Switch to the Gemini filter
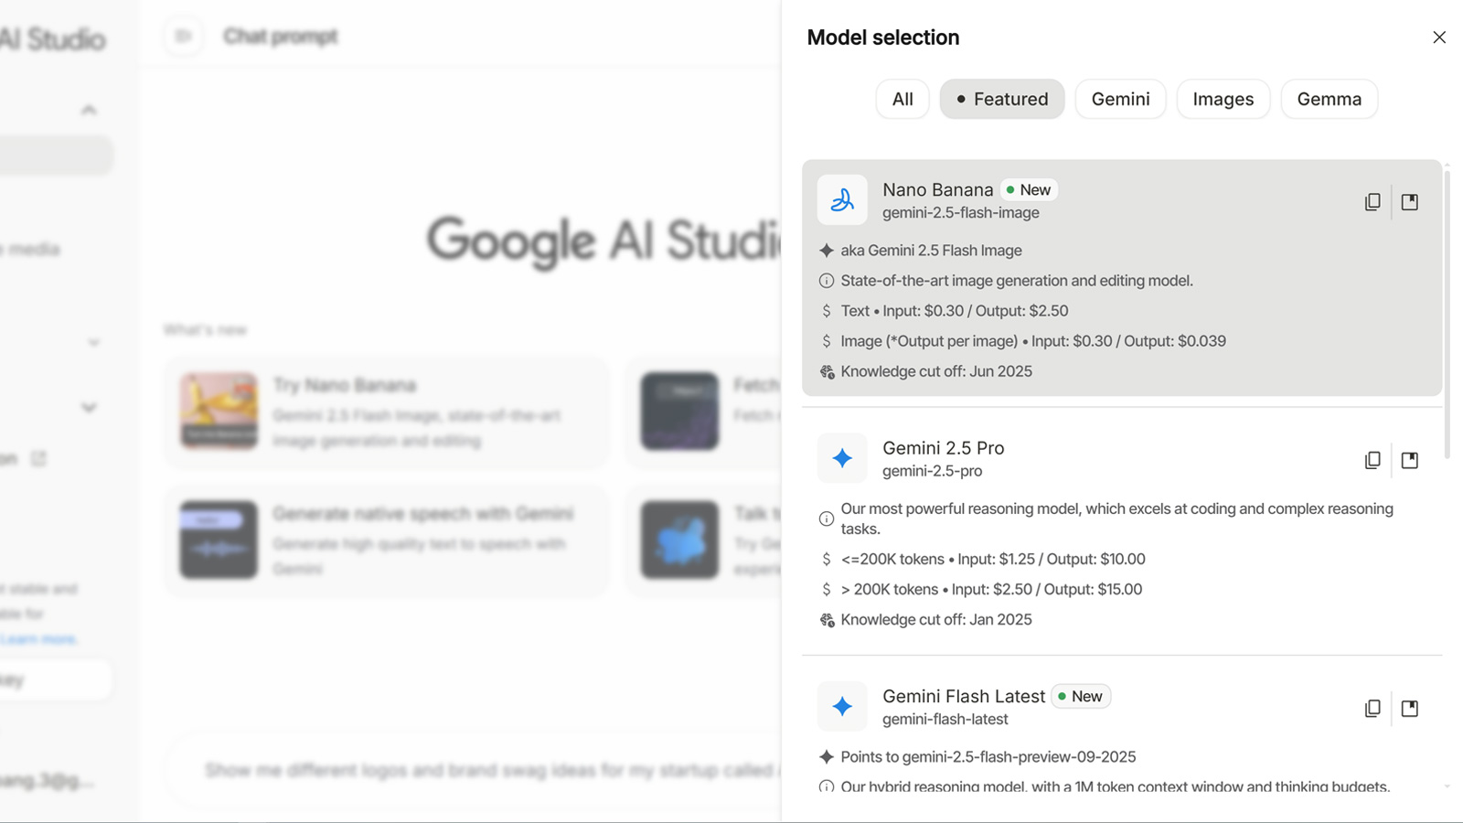This screenshot has width=1463, height=823. pos(1120,99)
